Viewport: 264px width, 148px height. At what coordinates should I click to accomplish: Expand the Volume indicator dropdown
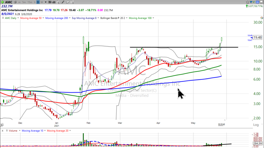(x=20, y=131)
